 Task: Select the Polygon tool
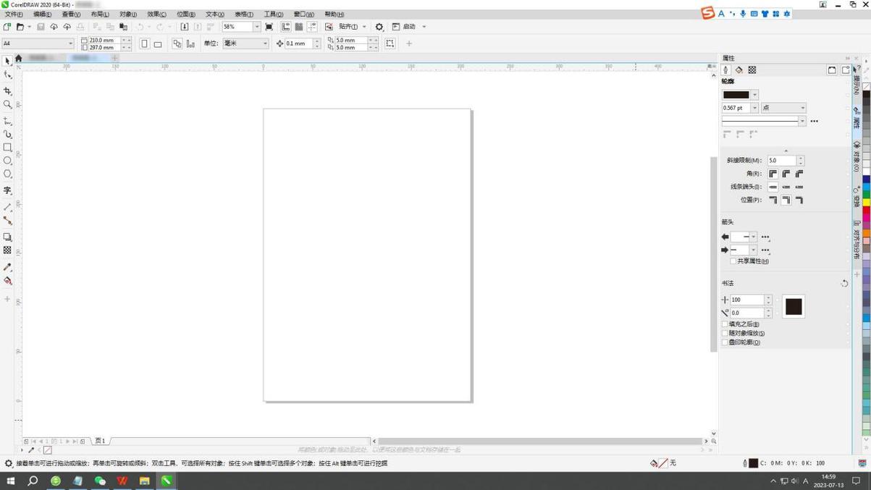click(7, 174)
